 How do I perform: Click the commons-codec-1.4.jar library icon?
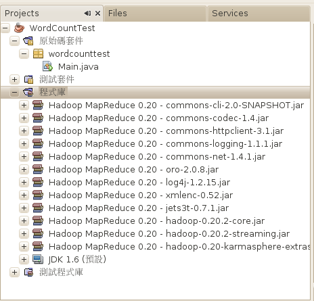[38, 118]
